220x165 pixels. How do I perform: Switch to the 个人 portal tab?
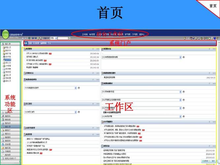tap(49, 43)
